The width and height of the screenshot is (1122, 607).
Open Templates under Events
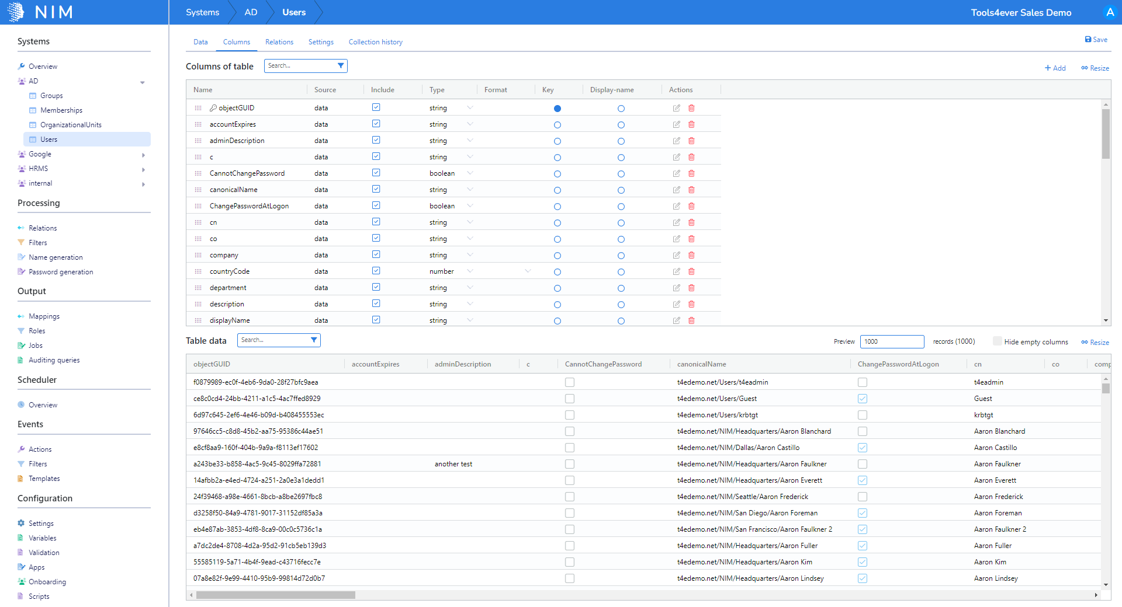pos(44,478)
